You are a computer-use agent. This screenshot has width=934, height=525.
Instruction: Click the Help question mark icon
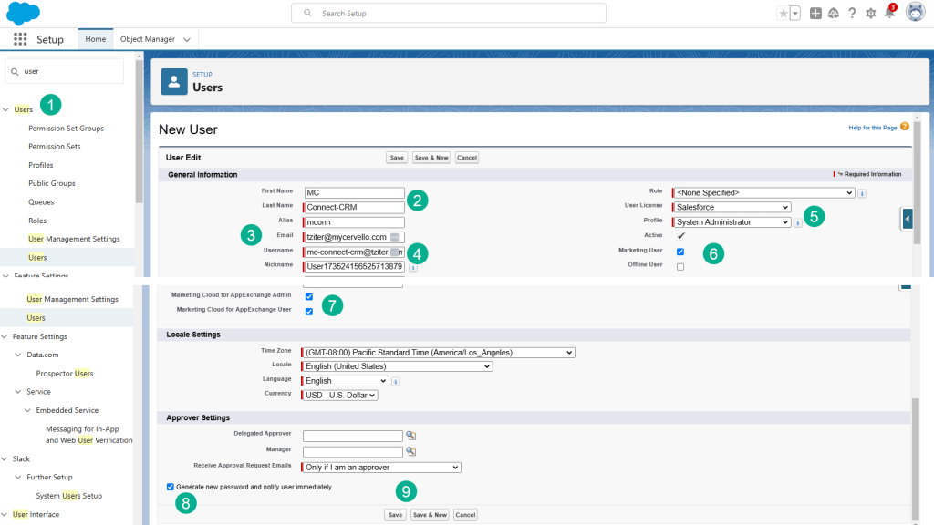[852, 13]
